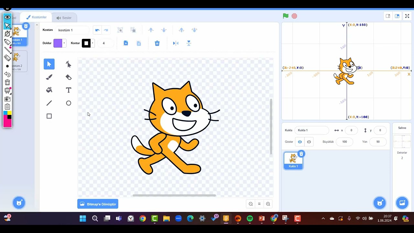Switch to small stage layout
The image size is (414, 233).
point(388,16)
